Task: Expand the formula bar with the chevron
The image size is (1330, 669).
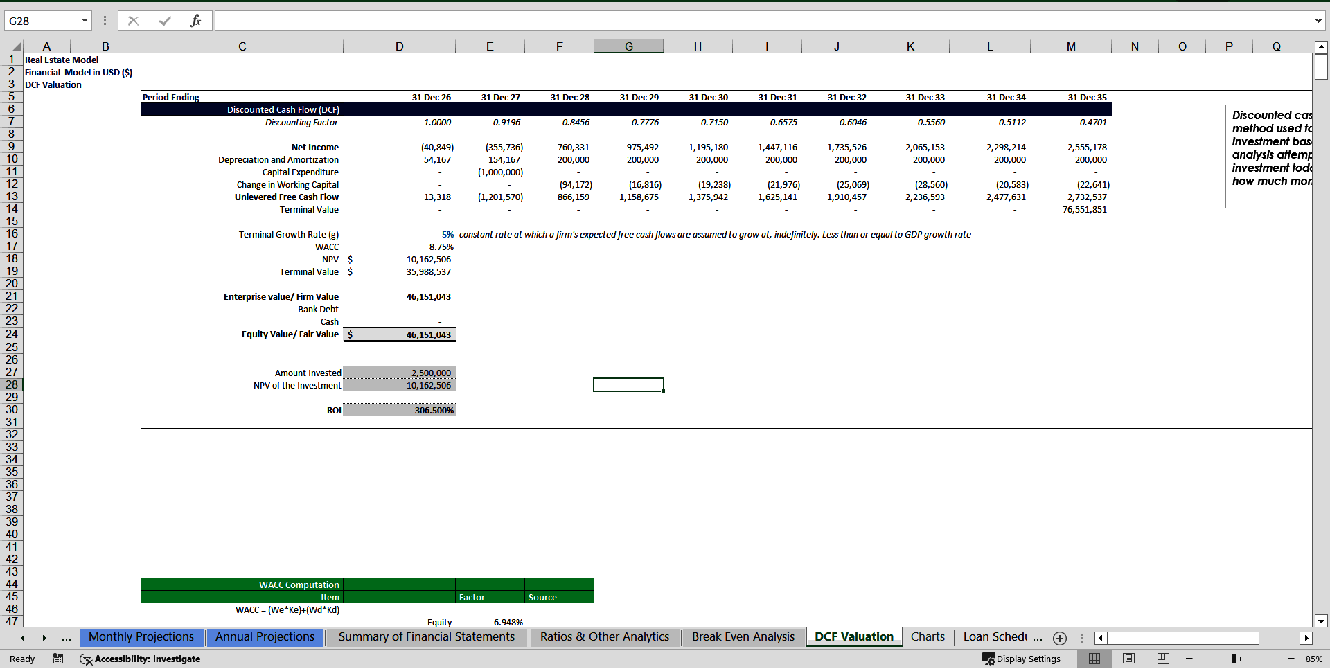Action: click(1318, 21)
